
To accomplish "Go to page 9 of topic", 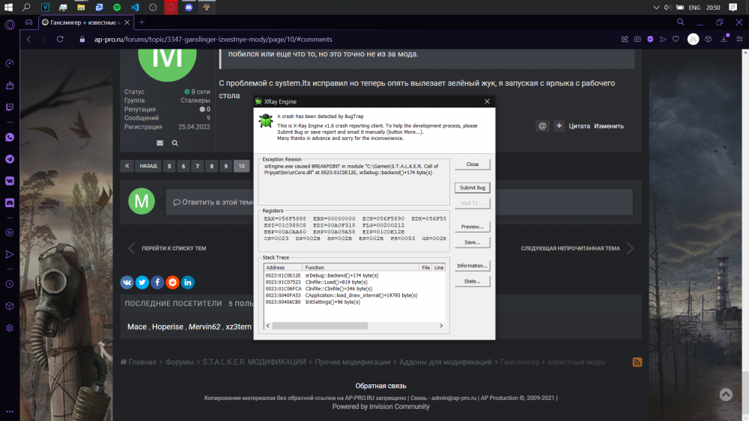I will coord(226,166).
